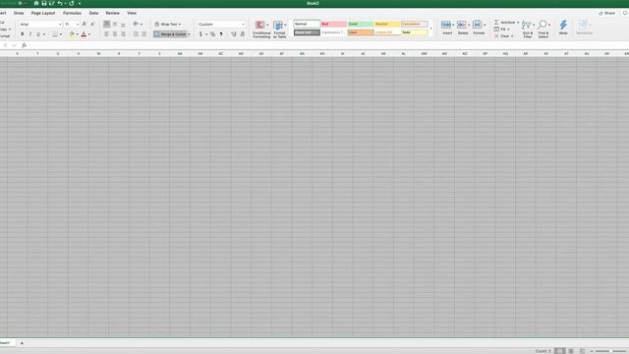Screen dimensions: 629x354
Task: Click the Ideas lightning icon
Action: pyautogui.click(x=563, y=25)
